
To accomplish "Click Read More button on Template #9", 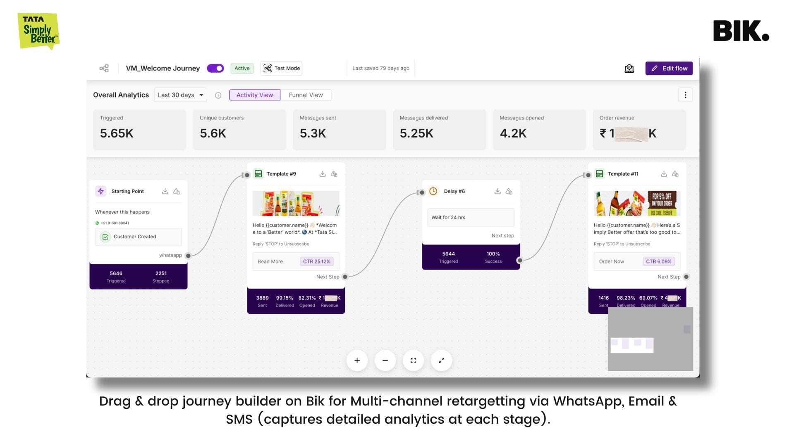I will 270,261.
